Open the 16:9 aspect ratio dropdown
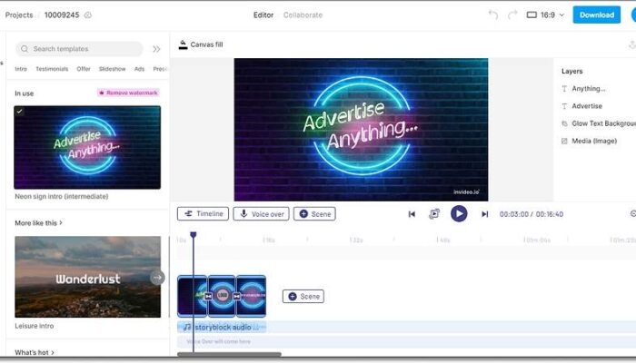 pyautogui.click(x=545, y=15)
